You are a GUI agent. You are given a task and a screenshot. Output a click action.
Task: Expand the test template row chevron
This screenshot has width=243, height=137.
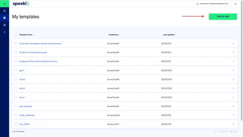233,106
